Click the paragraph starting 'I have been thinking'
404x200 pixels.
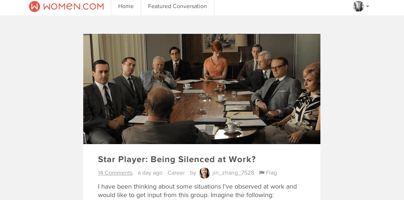pyautogui.click(x=197, y=191)
